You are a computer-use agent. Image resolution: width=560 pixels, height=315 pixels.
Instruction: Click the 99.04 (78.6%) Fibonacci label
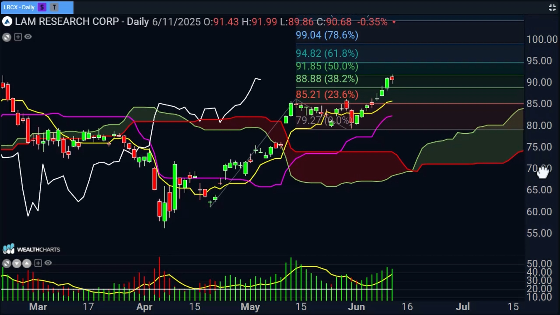327,35
